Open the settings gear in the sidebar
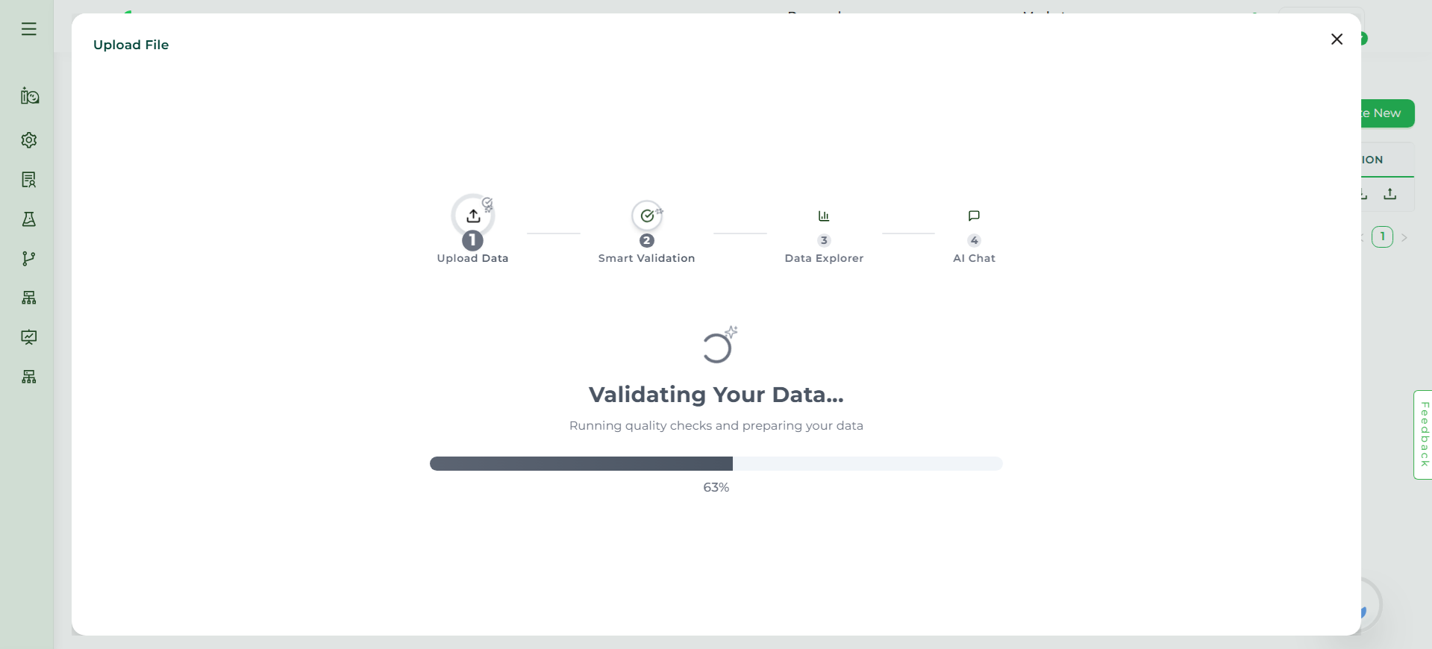1432x649 pixels. 29,140
